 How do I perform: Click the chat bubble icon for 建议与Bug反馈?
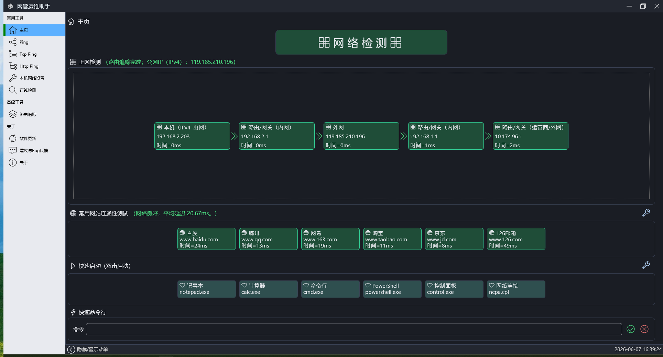[13, 151]
